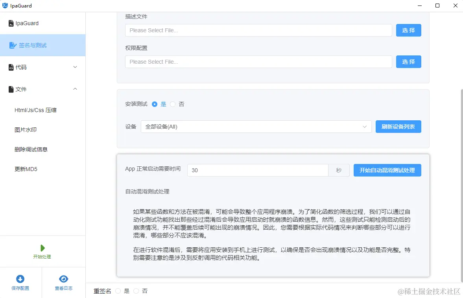Collapse the 文件 section chevron

point(75,89)
